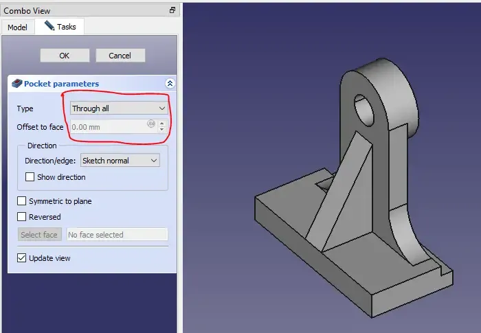Uncheck the Update view checkbox

click(x=21, y=258)
